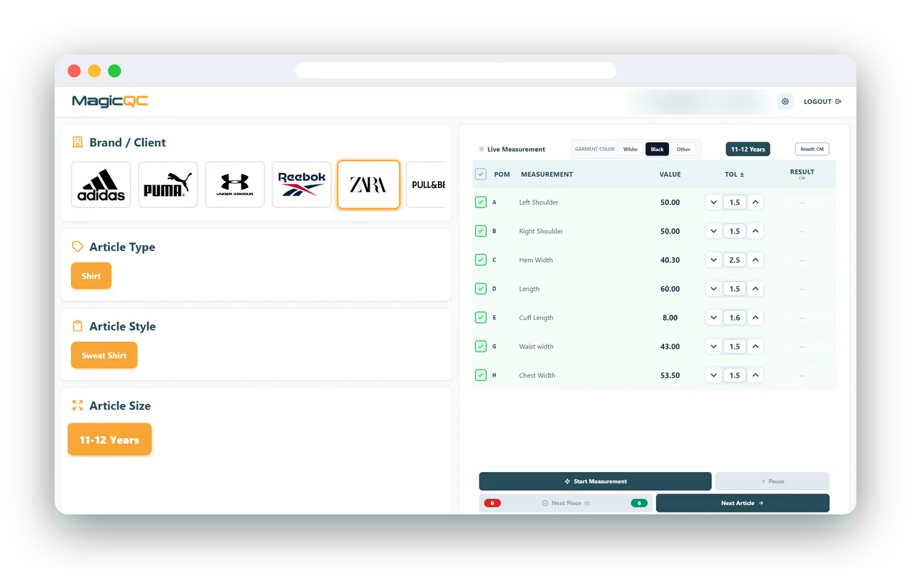This screenshot has width=911, height=569.
Task: Select the Puma brand logo
Action: pos(168,185)
